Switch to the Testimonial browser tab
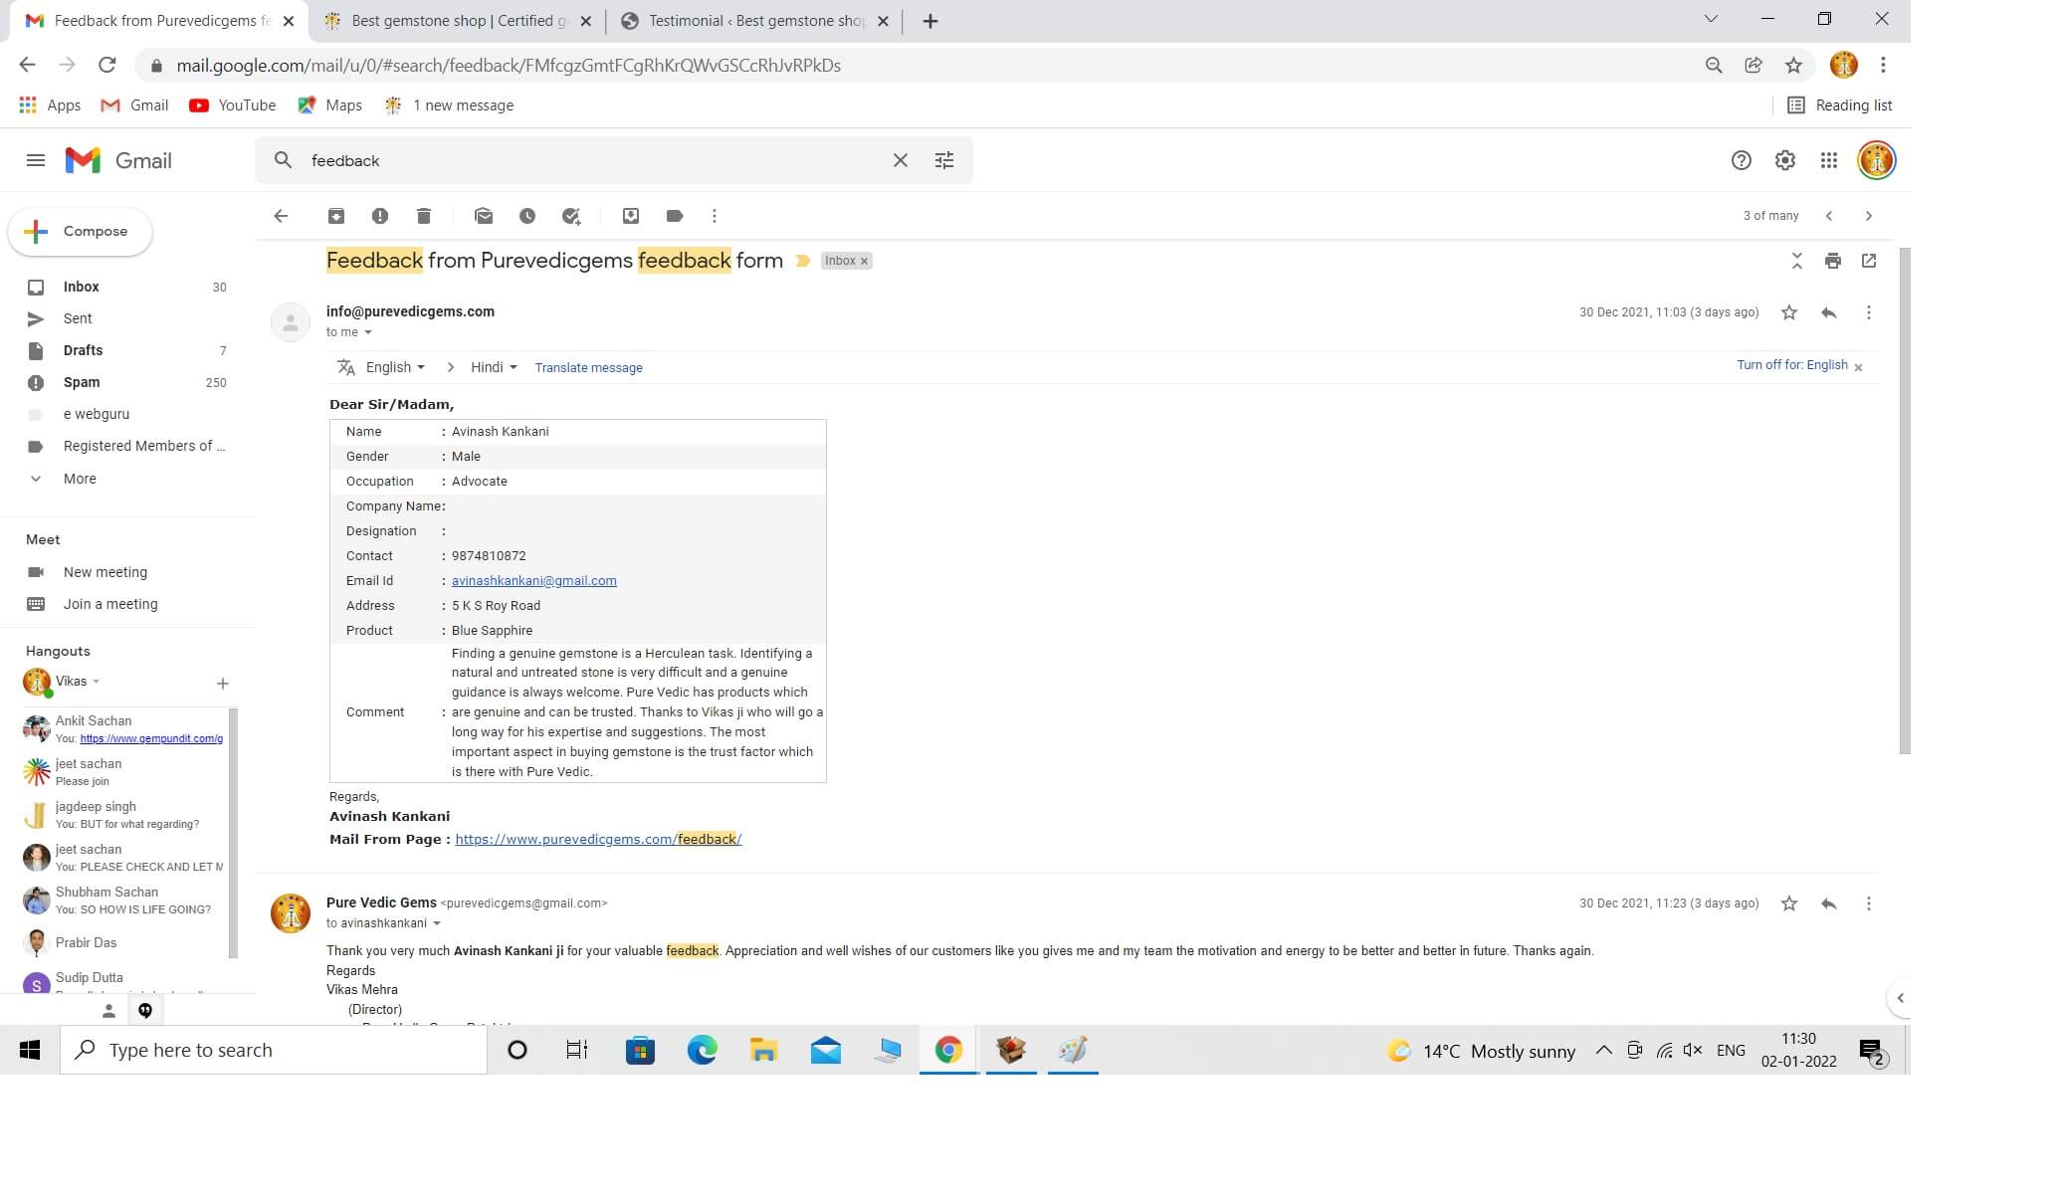The image size is (2062, 1202). (x=754, y=21)
